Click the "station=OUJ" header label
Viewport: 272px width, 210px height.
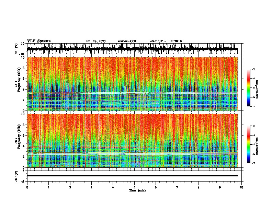[127, 41]
